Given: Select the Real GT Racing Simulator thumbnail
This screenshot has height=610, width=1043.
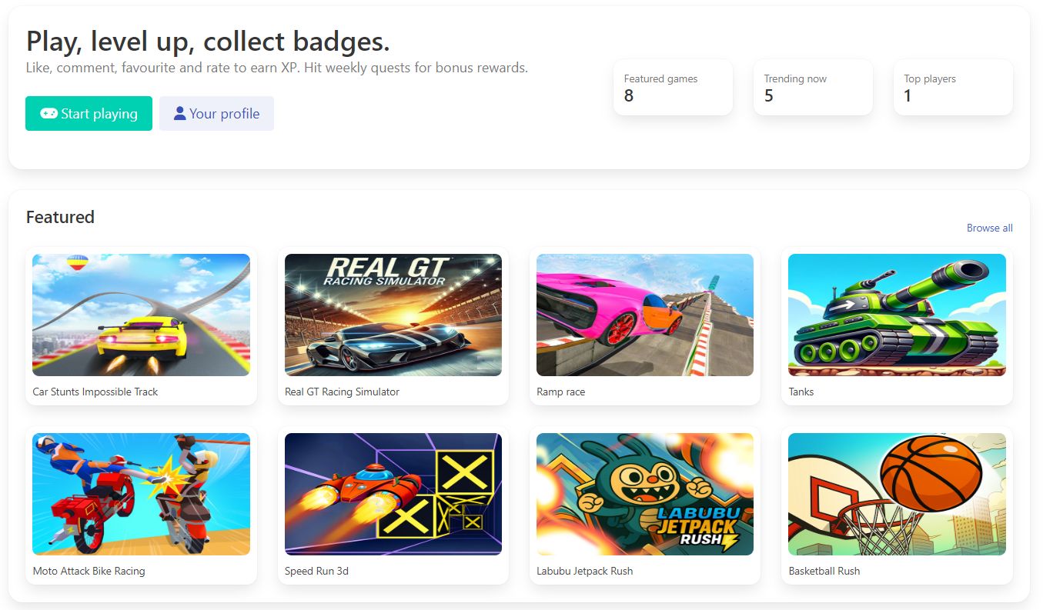Looking at the screenshot, I should [393, 315].
